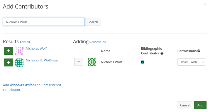Add Nicholas Wolf as an unregistered contributor
This screenshot has width=208, height=112.
click(32, 87)
